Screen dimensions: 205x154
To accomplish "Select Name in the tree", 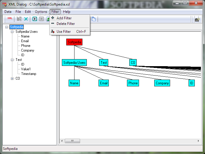I will point(25,36).
